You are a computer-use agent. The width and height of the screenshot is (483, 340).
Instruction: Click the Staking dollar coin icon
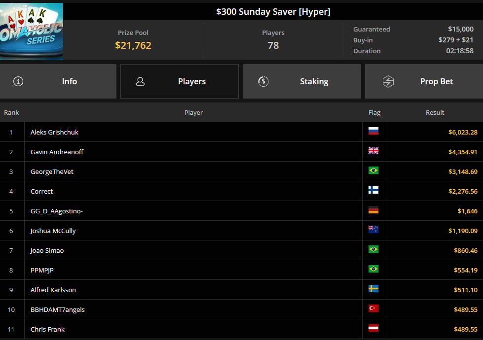[263, 81]
